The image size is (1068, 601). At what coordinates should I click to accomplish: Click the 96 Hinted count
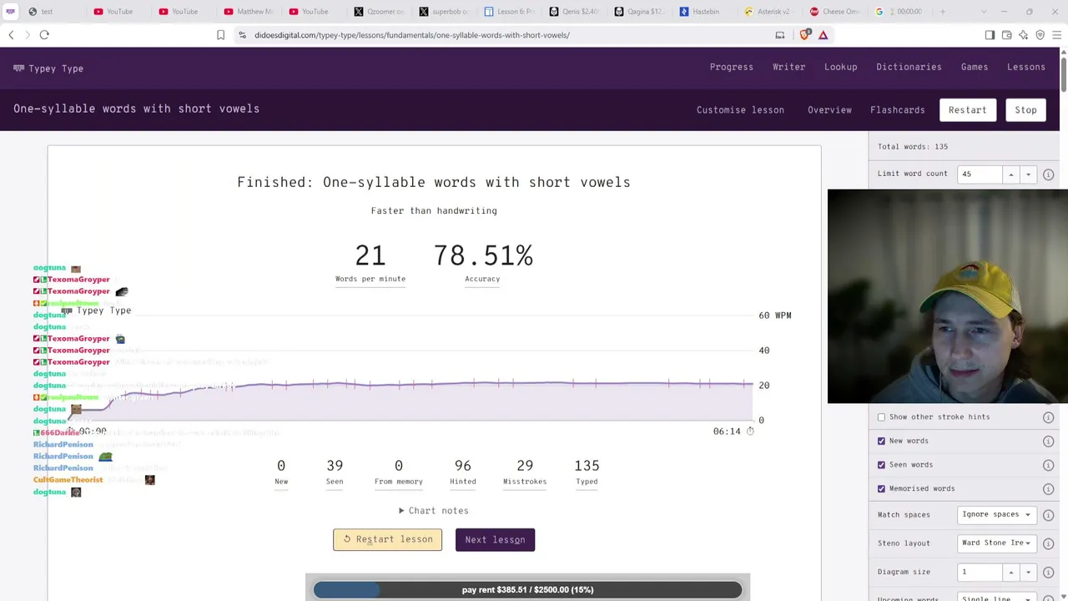pos(462,466)
